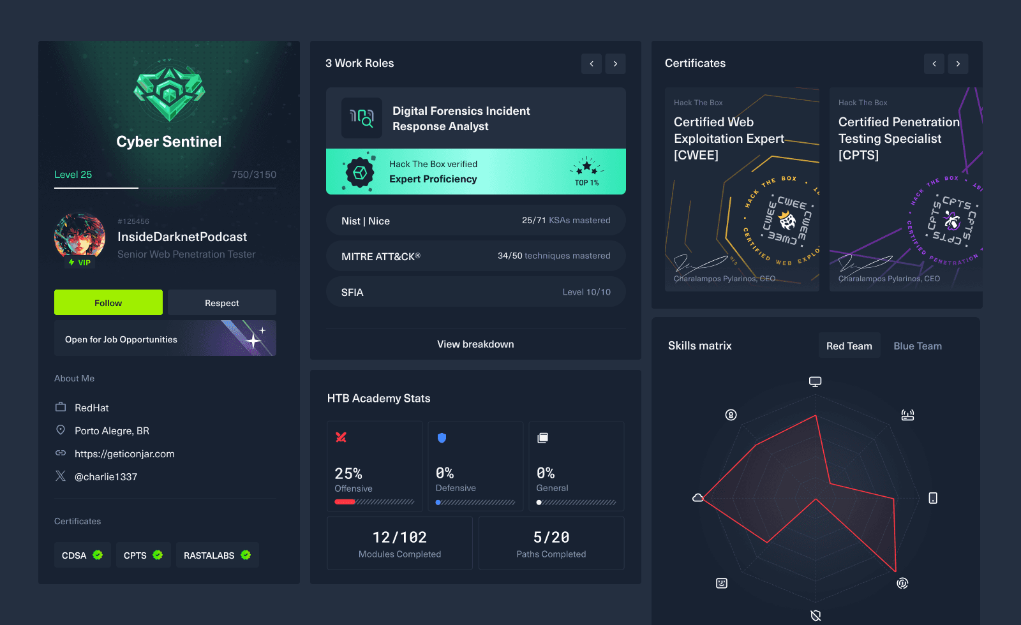Open the Open for Job Opportunities banner
This screenshot has width=1021, height=625.
[165, 338]
